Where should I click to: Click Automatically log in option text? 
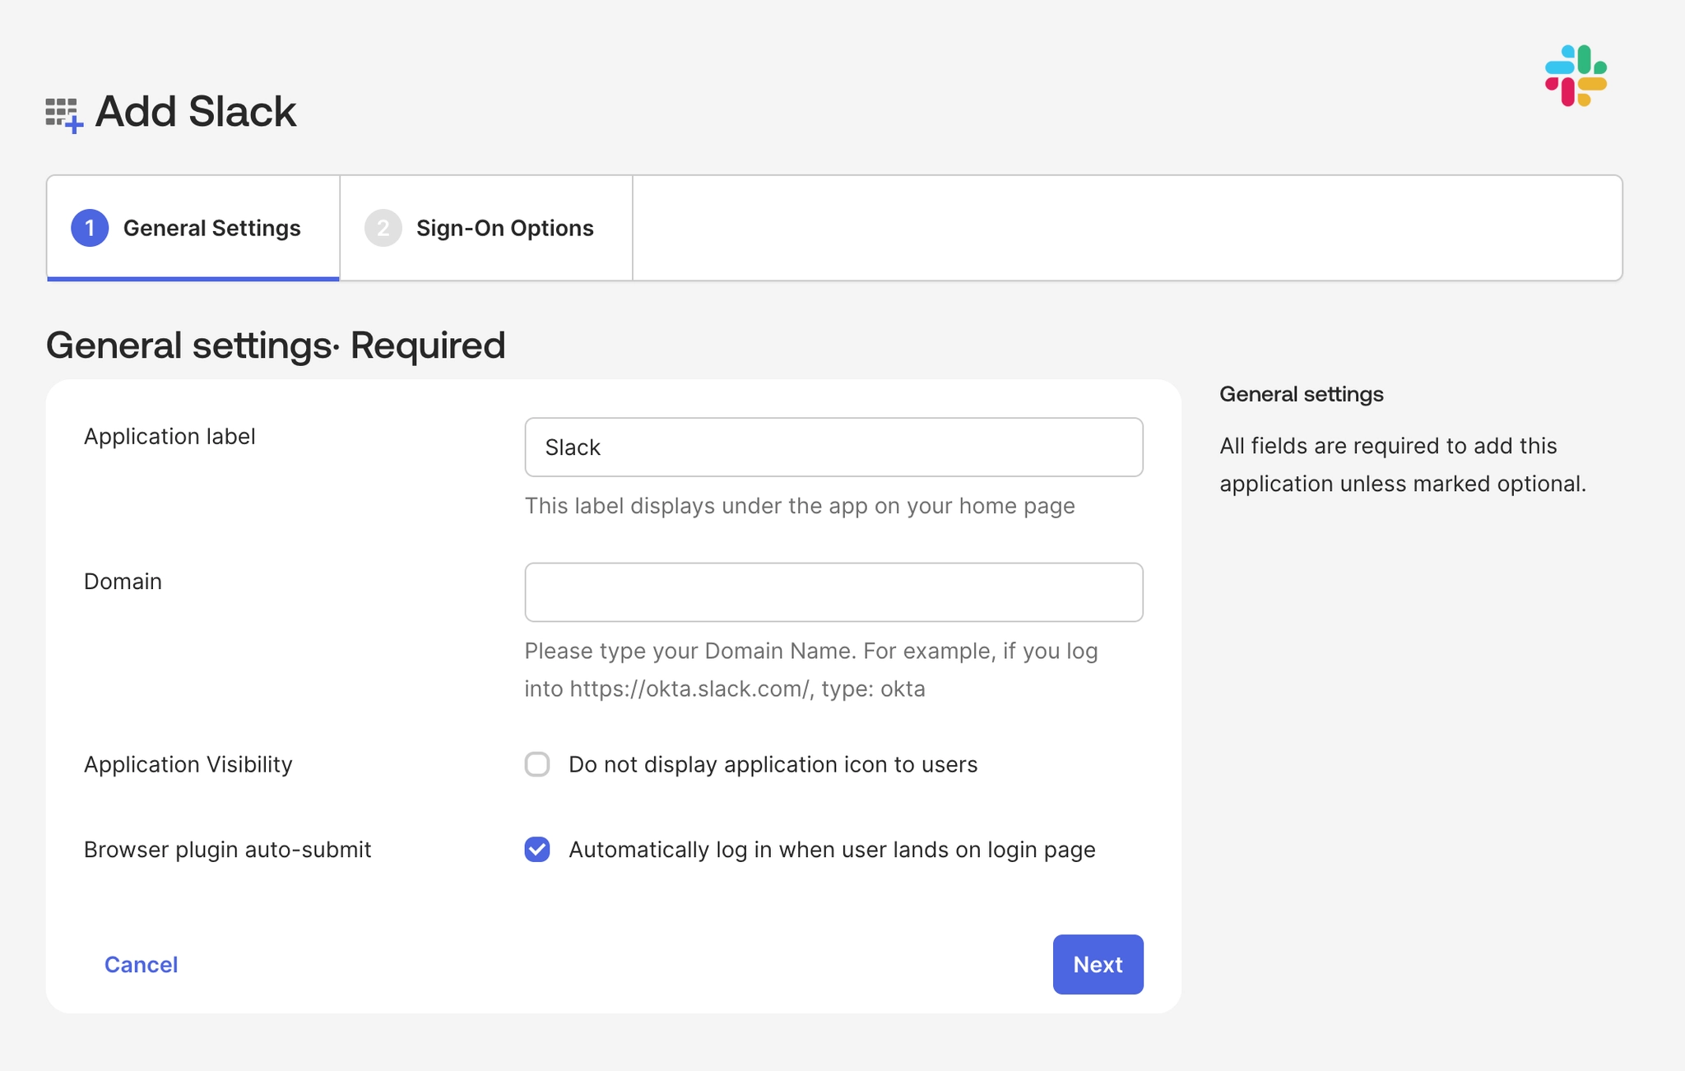[x=832, y=849]
